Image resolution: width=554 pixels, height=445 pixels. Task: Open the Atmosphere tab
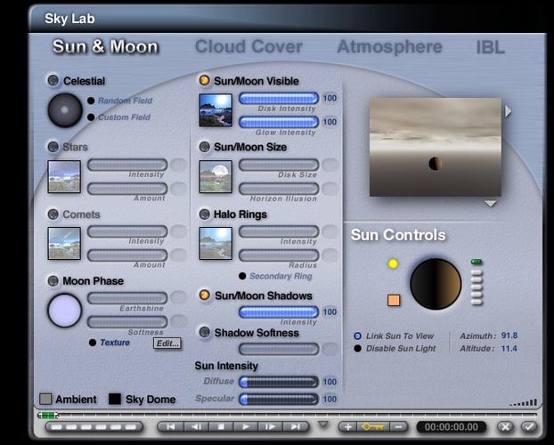click(x=389, y=46)
